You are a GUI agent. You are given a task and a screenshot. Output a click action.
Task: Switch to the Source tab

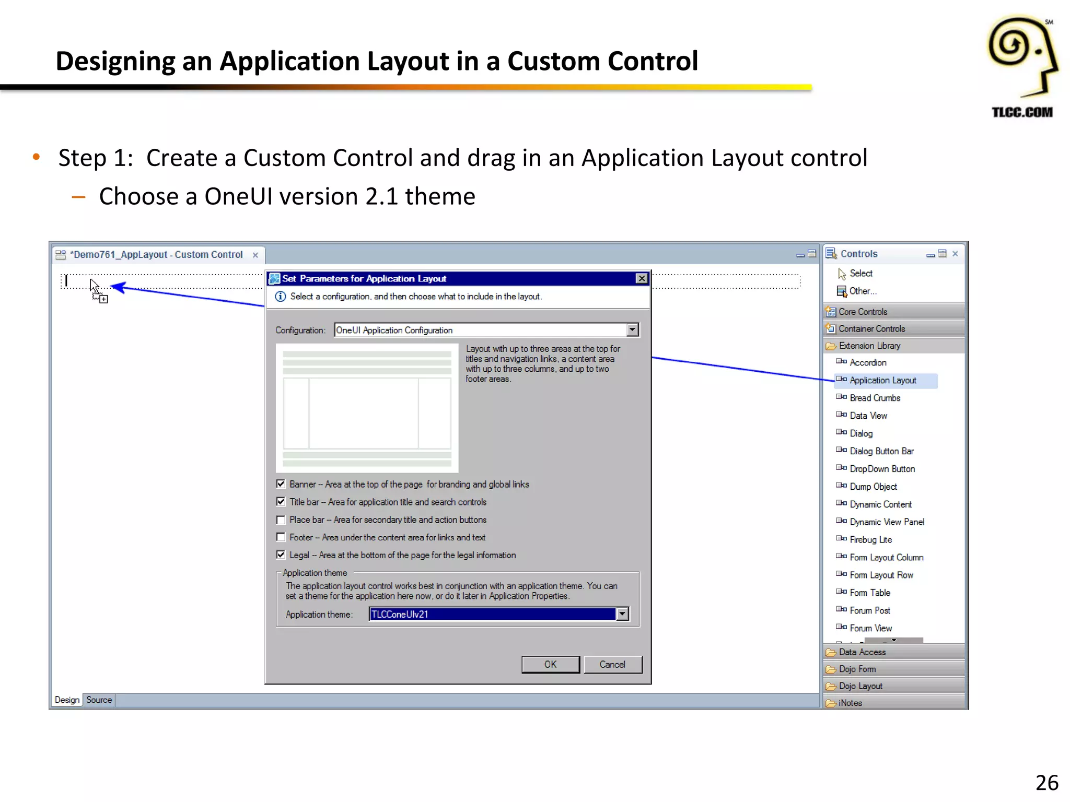point(99,700)
